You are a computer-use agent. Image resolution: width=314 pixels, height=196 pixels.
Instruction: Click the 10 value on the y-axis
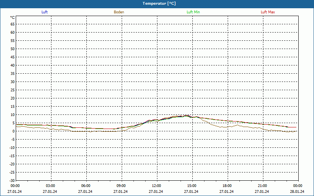(13, 115)
